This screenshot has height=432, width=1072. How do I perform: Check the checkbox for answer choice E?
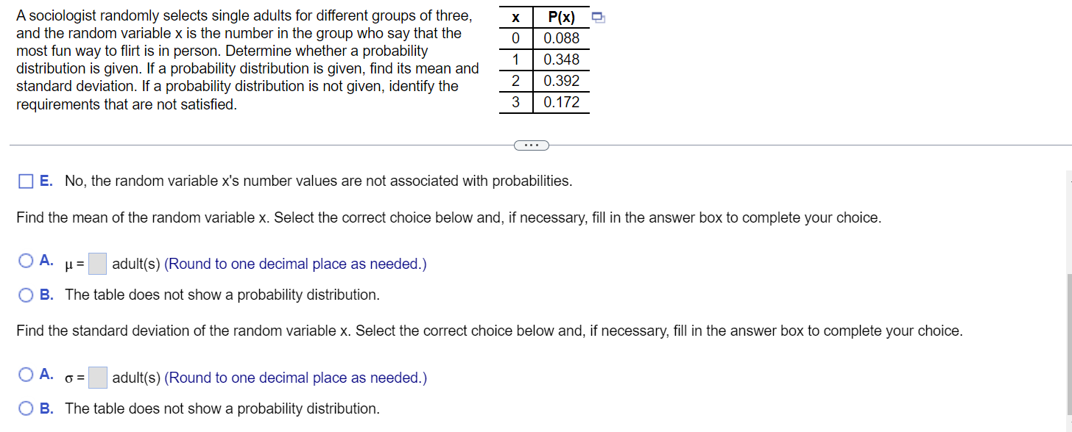[26, 181]
